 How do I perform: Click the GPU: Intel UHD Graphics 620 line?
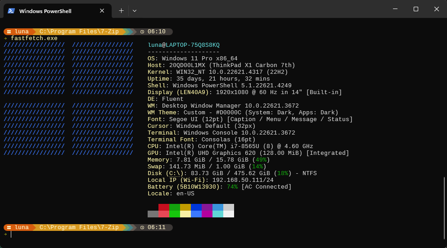pos(248,153)
